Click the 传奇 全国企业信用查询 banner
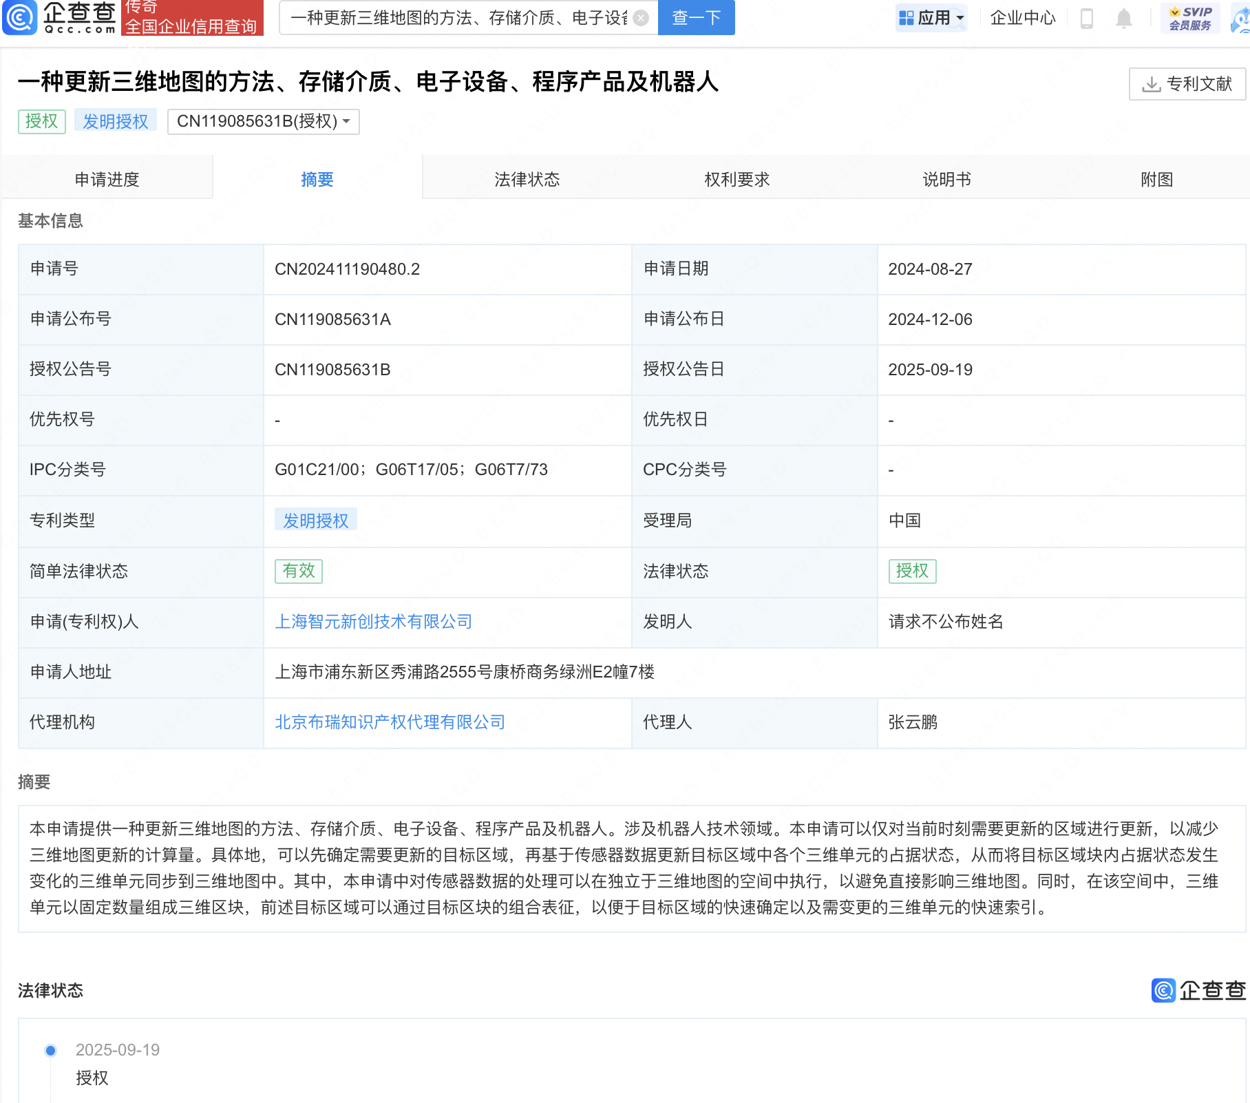 tap(192, 17)
